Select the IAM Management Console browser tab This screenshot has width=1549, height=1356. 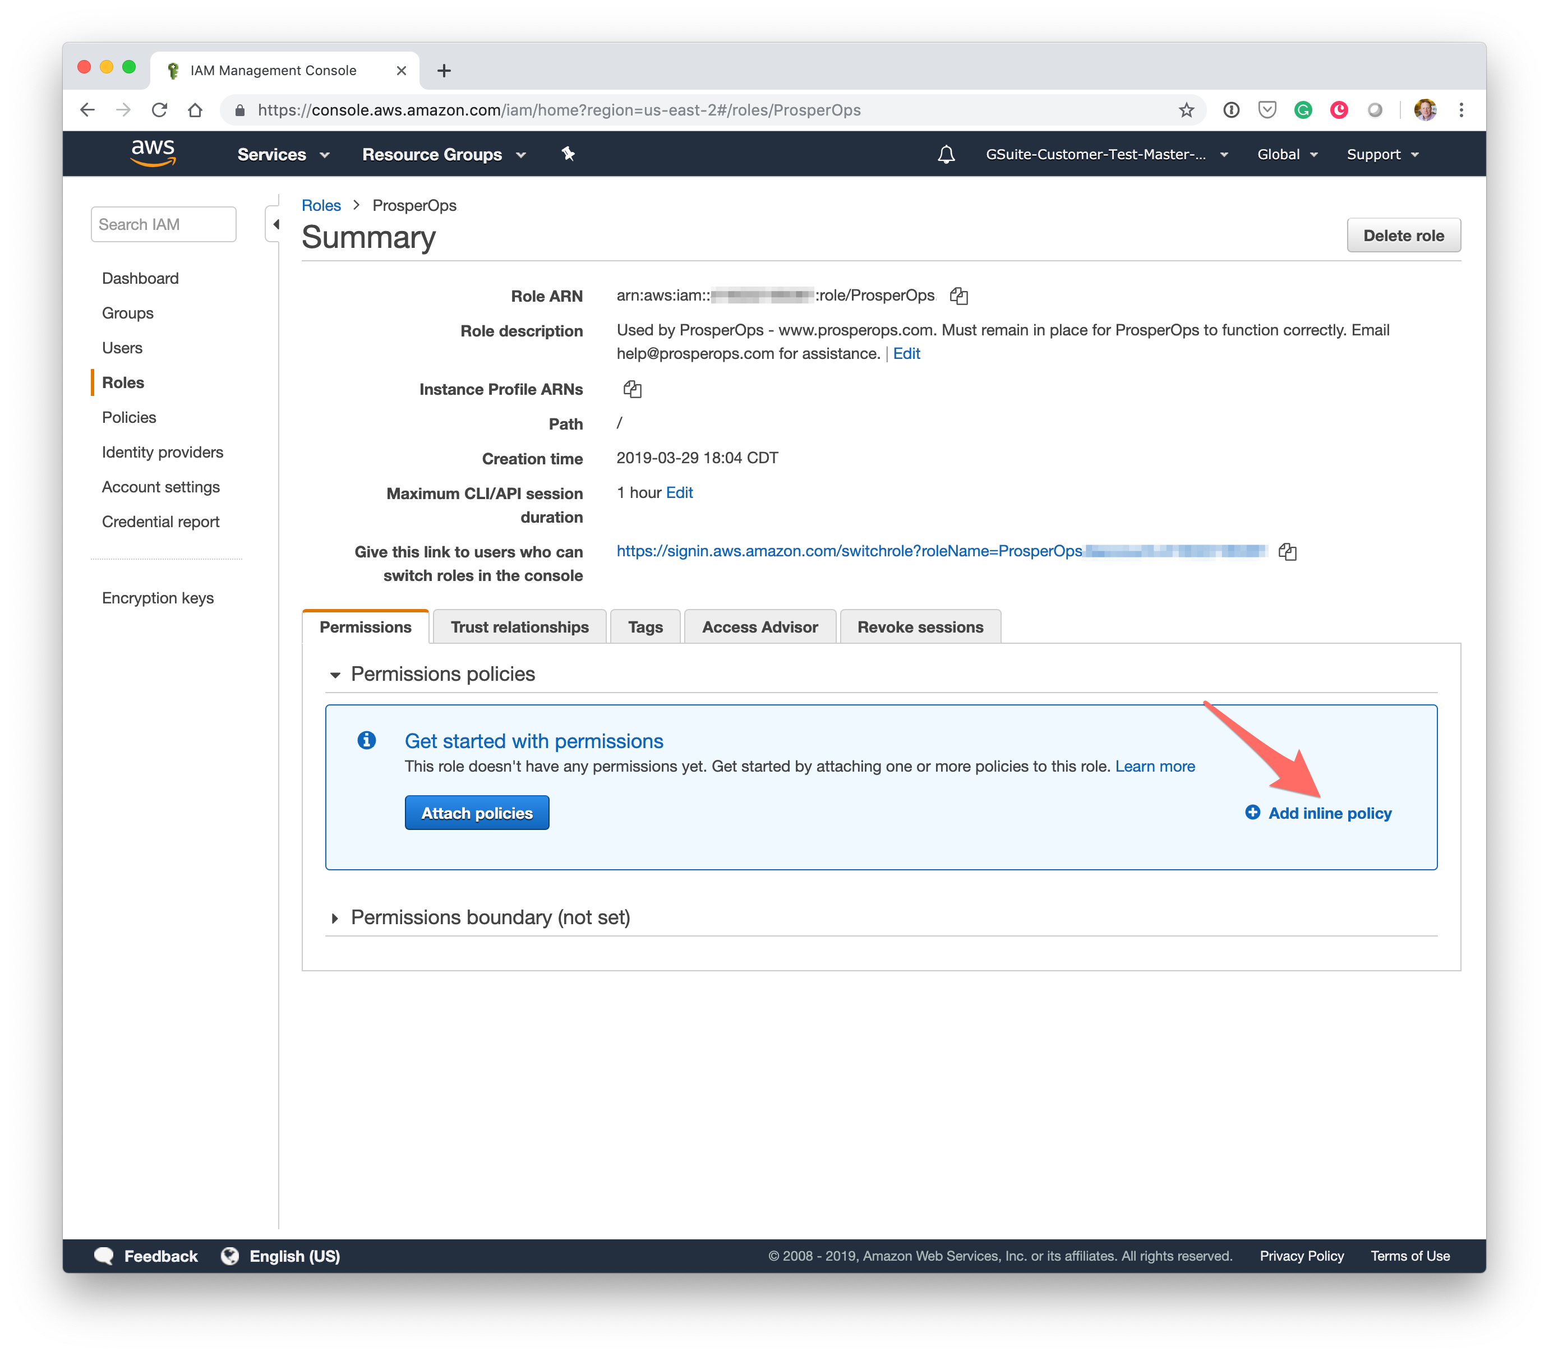(x=284, y=70)
